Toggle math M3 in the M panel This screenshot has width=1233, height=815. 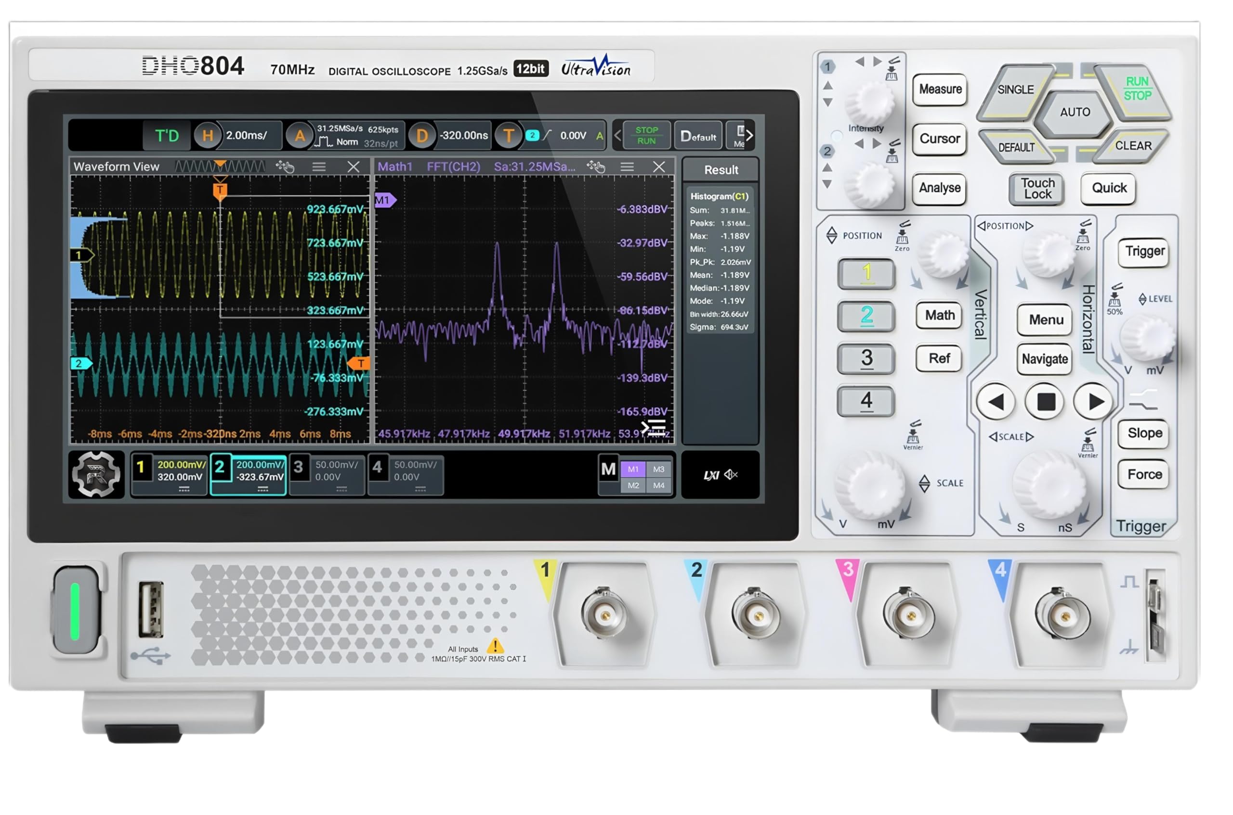pyautogui.click(x=658, y=470)
